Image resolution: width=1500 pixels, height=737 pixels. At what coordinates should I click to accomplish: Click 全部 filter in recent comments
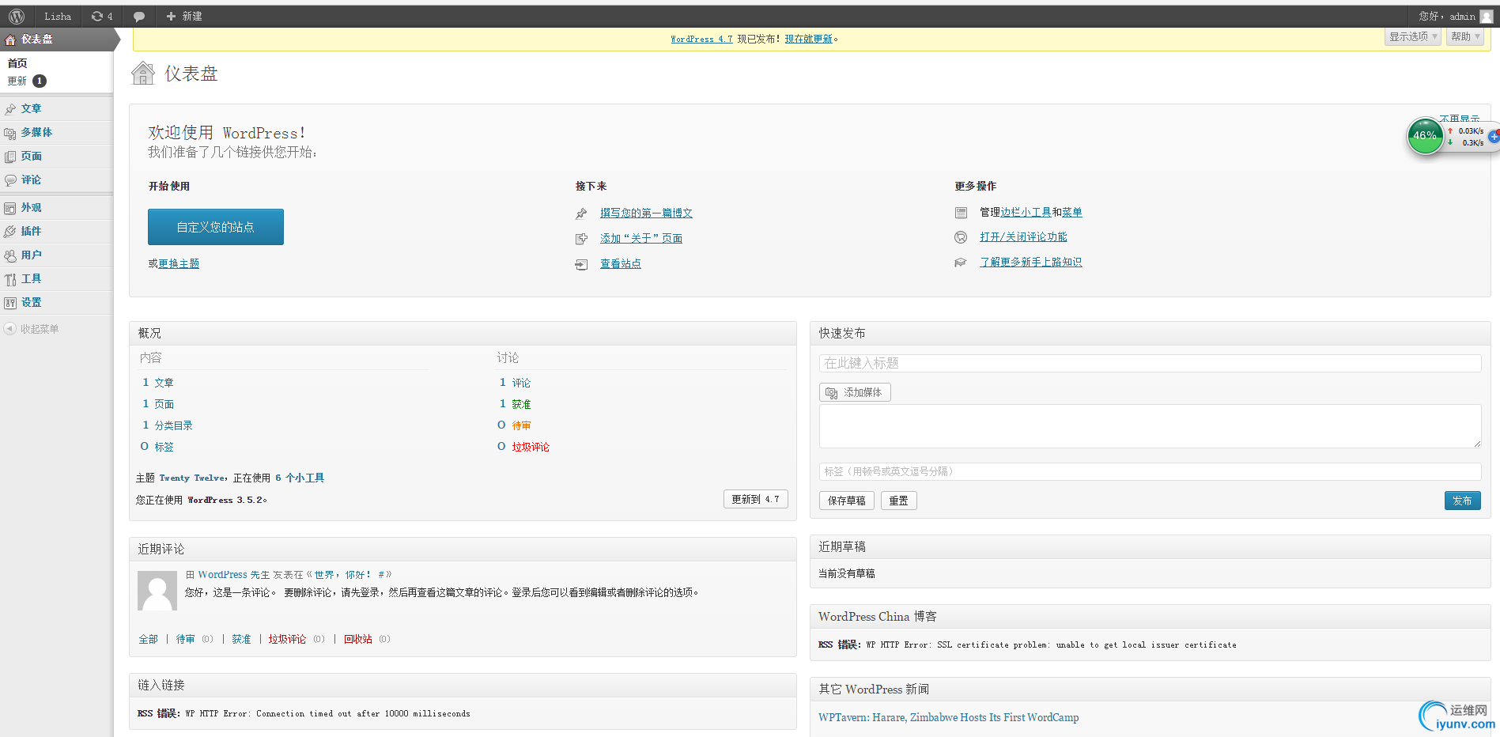tap(149, 639)
